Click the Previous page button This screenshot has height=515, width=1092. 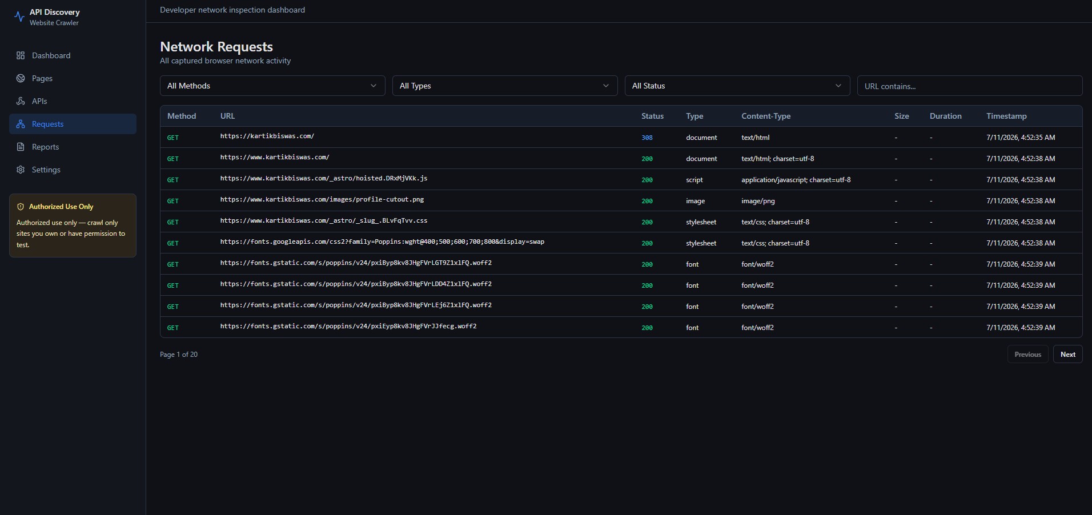1027,355
